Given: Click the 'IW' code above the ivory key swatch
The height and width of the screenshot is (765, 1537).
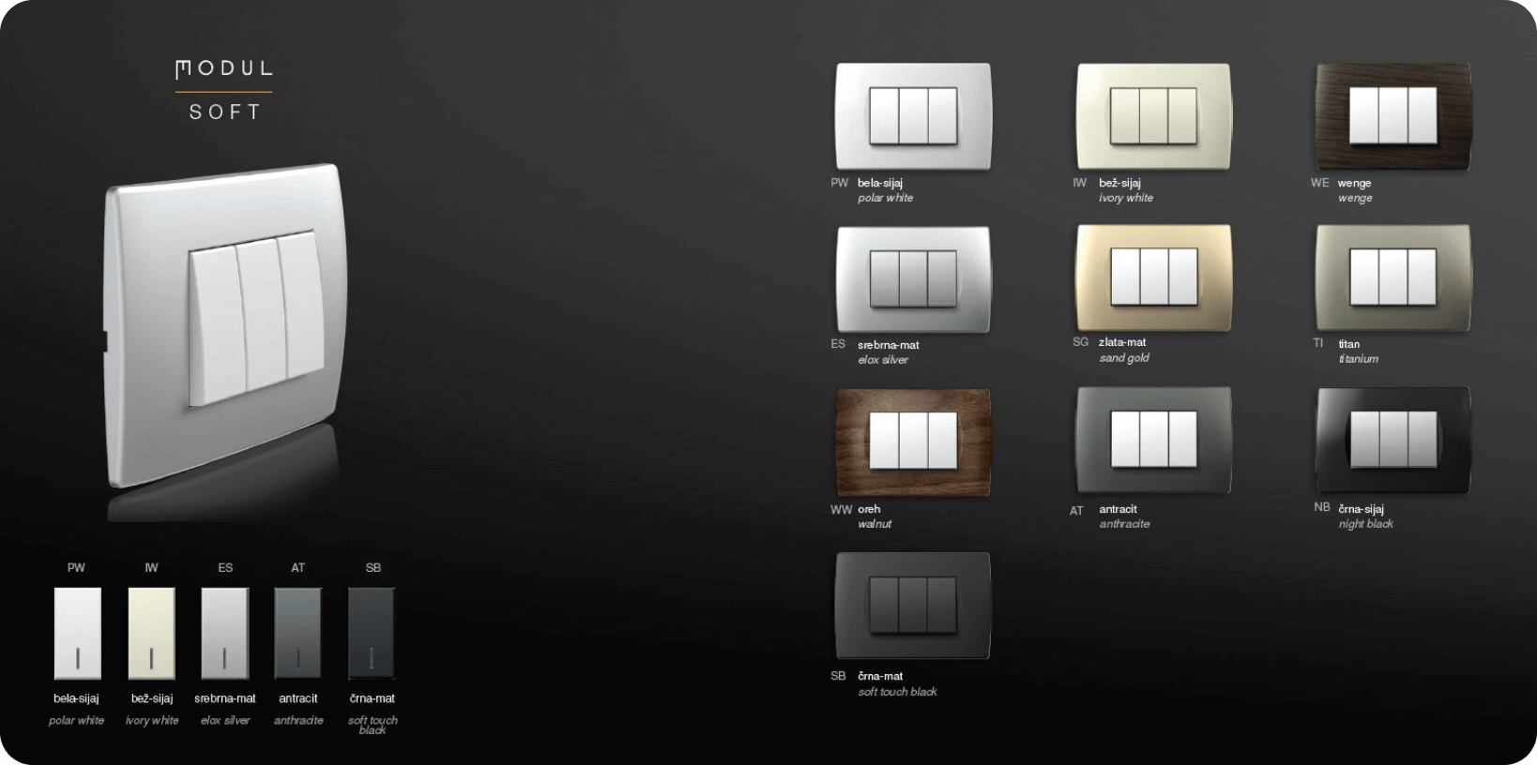Looking at the screenshot, I should [x=151, y=567].
